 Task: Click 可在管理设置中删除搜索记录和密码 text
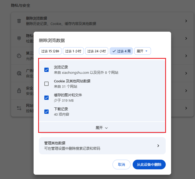[x=72, y=148]
